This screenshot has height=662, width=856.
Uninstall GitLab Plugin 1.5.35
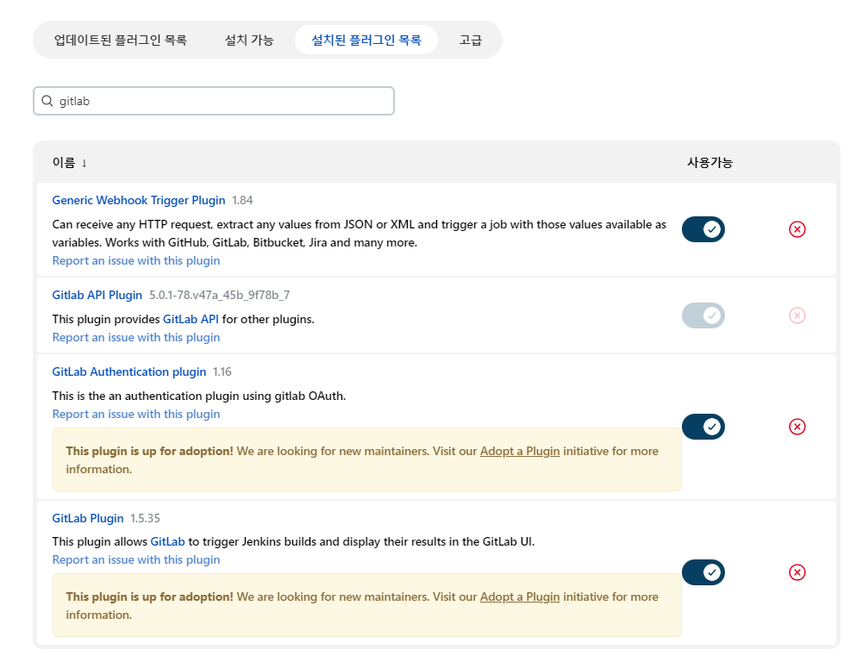click(x=797, y=572)
